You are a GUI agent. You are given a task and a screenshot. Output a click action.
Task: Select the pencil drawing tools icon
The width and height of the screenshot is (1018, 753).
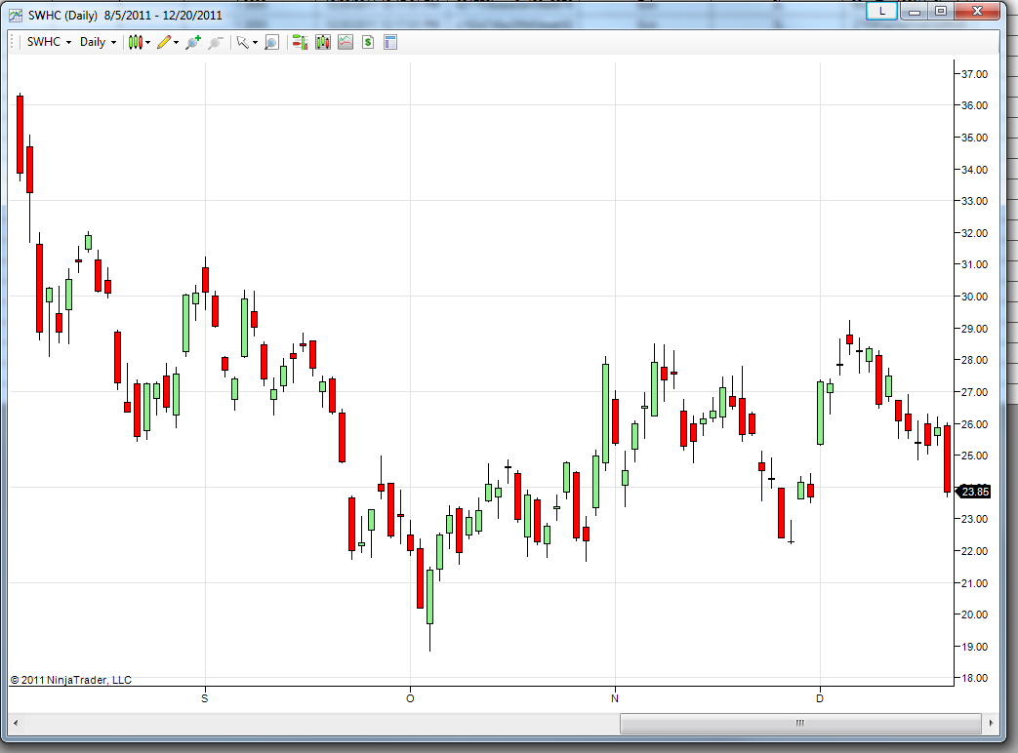click(164, 42)
